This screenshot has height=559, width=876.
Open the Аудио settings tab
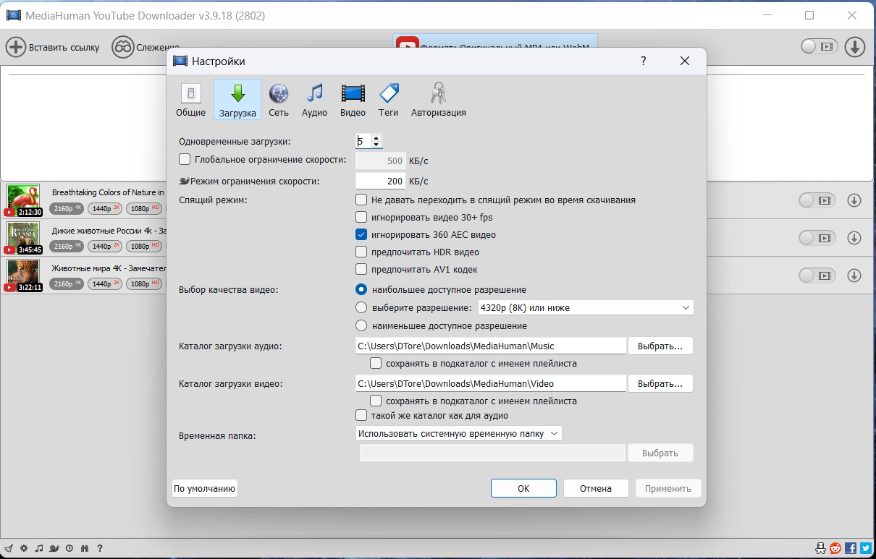click(314, 100)
